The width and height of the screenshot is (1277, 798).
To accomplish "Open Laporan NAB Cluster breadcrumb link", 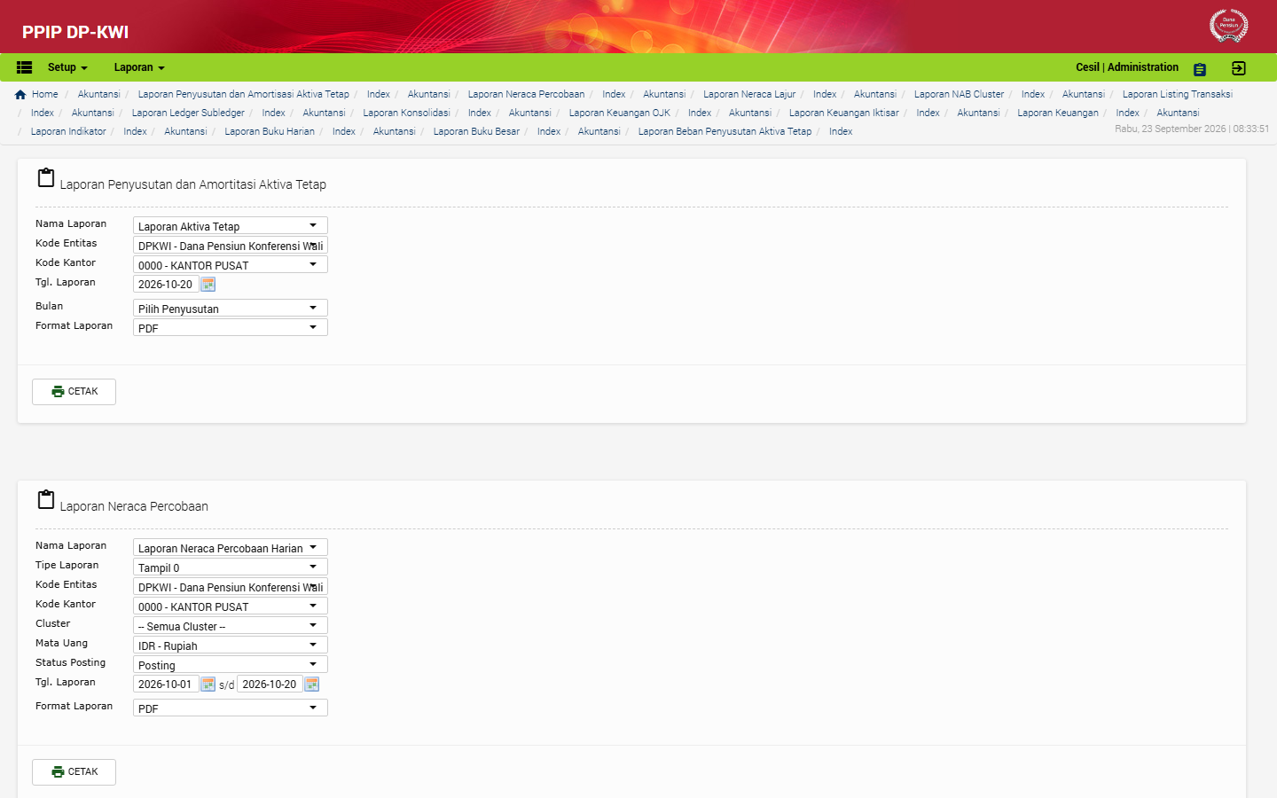I will 959,94.
